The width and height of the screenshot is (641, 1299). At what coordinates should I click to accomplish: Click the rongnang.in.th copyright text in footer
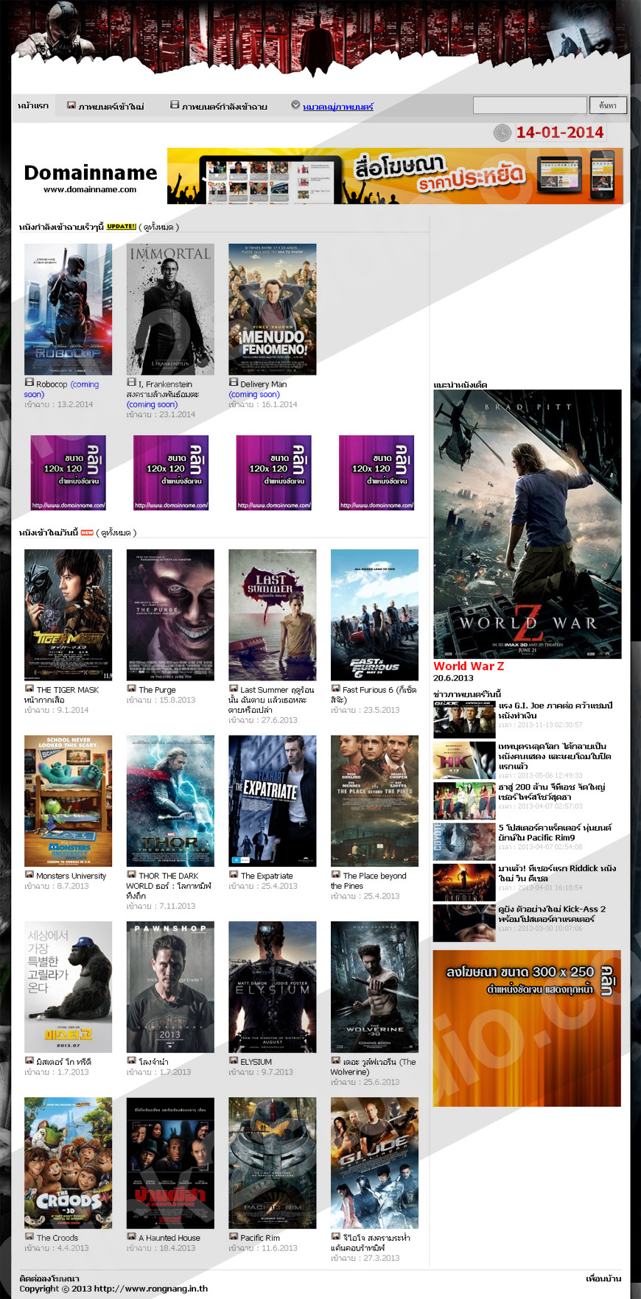tap(113, 1289)
